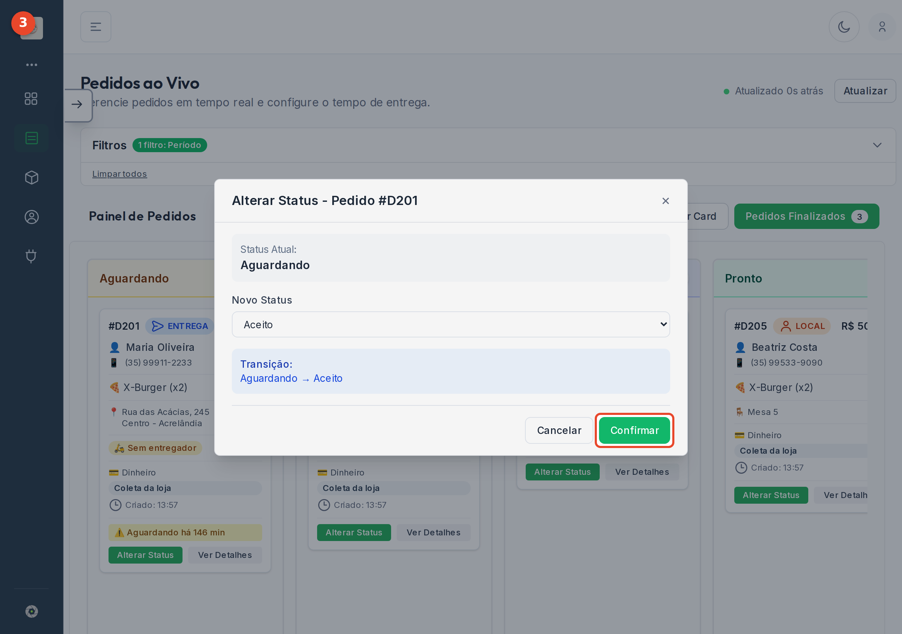This screenshot has height=634, width=902.
Task: Click the aperture logo icon at sidebar bottom
Action: [x=31, y=611]
